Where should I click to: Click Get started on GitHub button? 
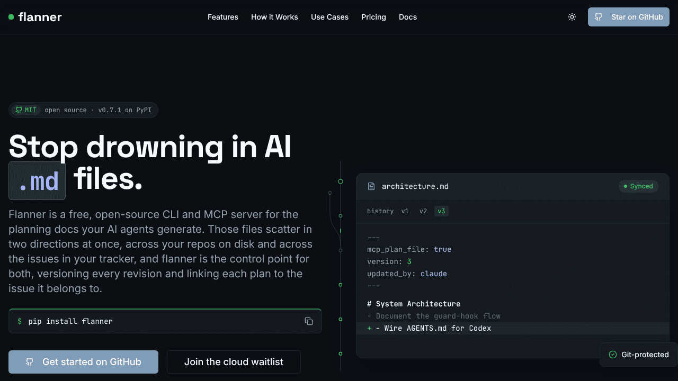pos(83,362)
